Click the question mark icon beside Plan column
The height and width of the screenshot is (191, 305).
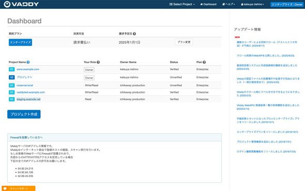[x=204, y=62]
